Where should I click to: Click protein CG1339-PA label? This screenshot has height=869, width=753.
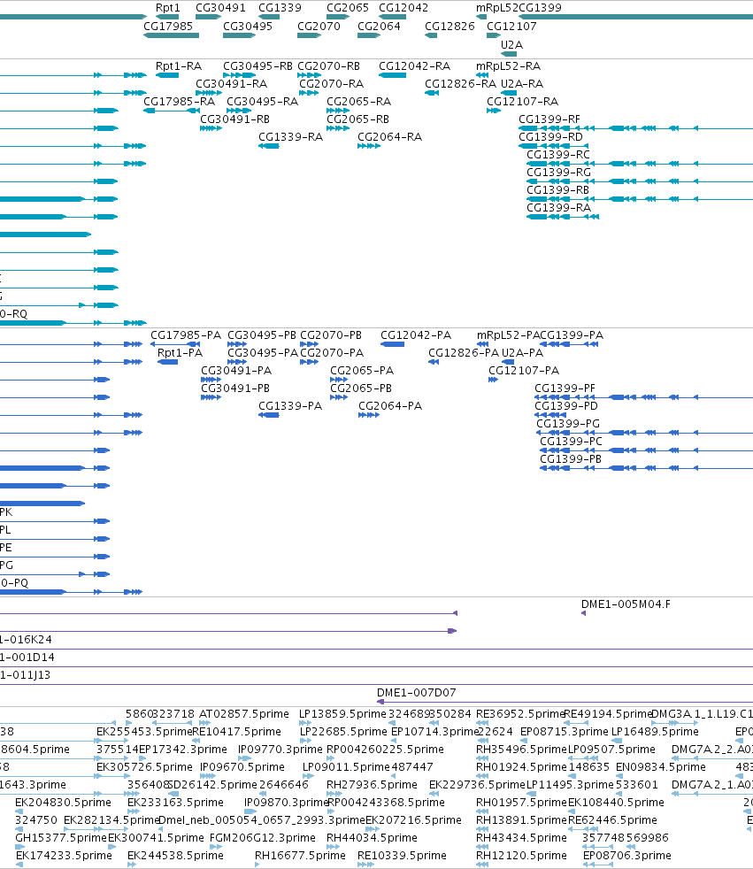(x=290, y=406)
